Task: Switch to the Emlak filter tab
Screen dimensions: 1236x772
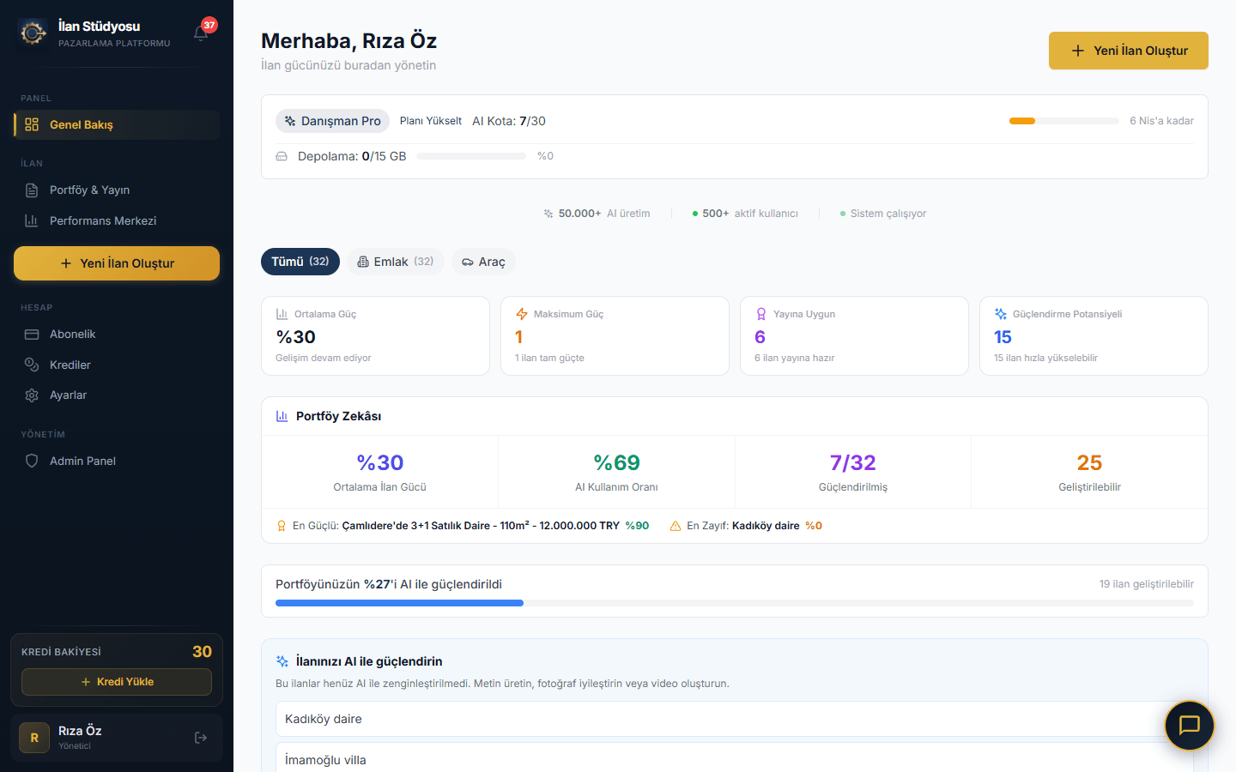Action: click(x=395, y=261)
